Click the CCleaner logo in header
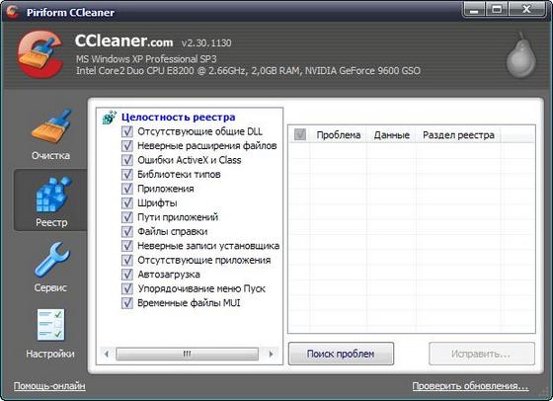Screen dimensions: 553x401 click(x=40, y=54)
